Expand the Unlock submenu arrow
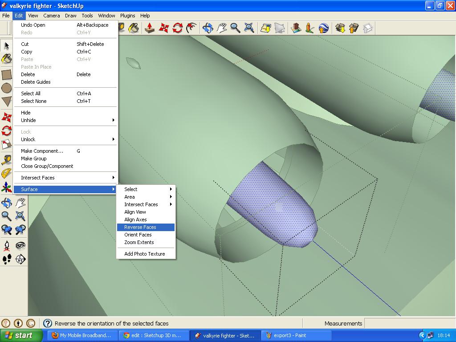Screen dimensions: 456x342 point(114,139)
